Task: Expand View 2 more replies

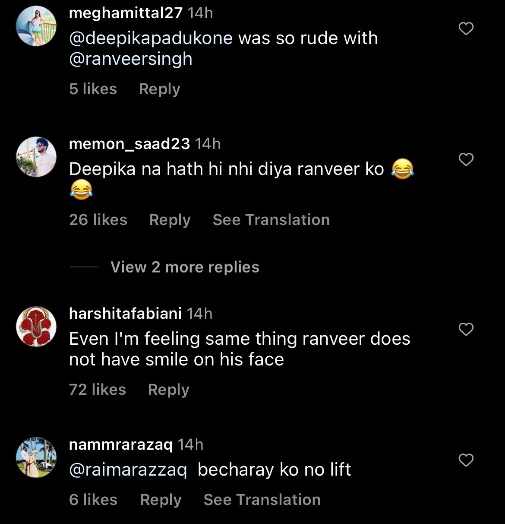Action: click(x=185, y=267)
